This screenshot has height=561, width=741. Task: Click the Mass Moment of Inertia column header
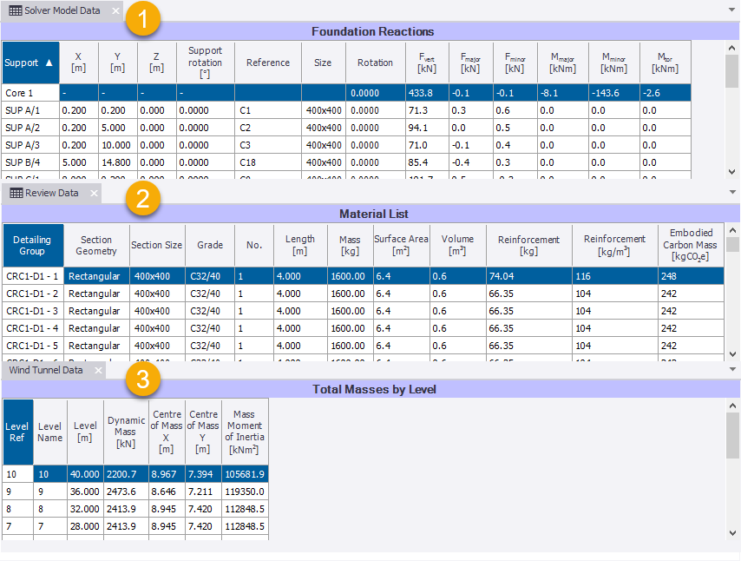pyautogui.click(x=245, y=432)
